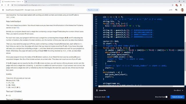Open a new browser tab
This screenshot has height=104, width=186.
(x=26, y=2)
